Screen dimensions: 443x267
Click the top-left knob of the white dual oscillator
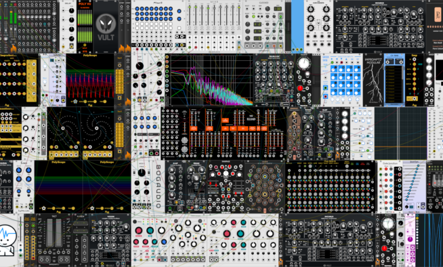[x=311, y=9]
